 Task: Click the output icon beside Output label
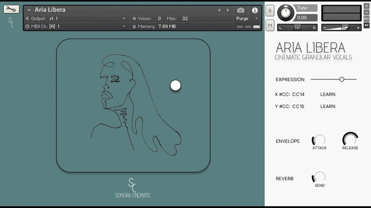click(x=27, y=18)
